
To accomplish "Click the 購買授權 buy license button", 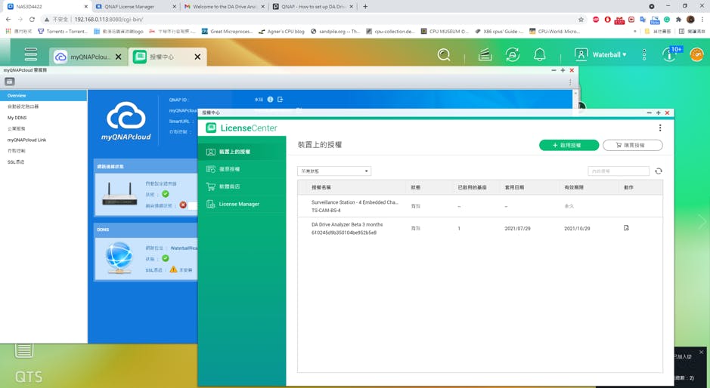I will coord(632,145).
